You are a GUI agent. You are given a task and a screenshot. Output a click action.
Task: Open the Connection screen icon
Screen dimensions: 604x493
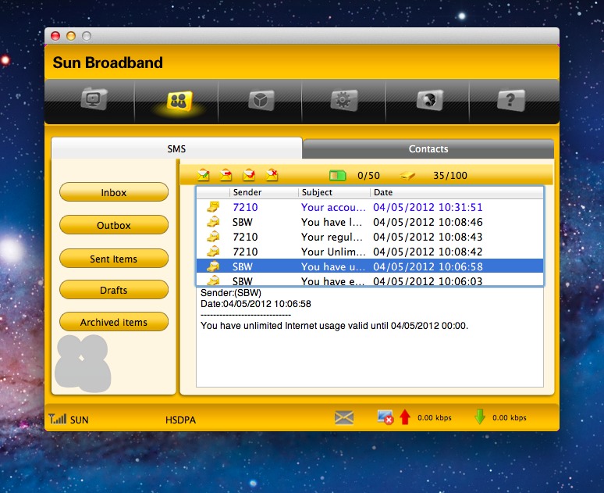click(x=94, y=98)
